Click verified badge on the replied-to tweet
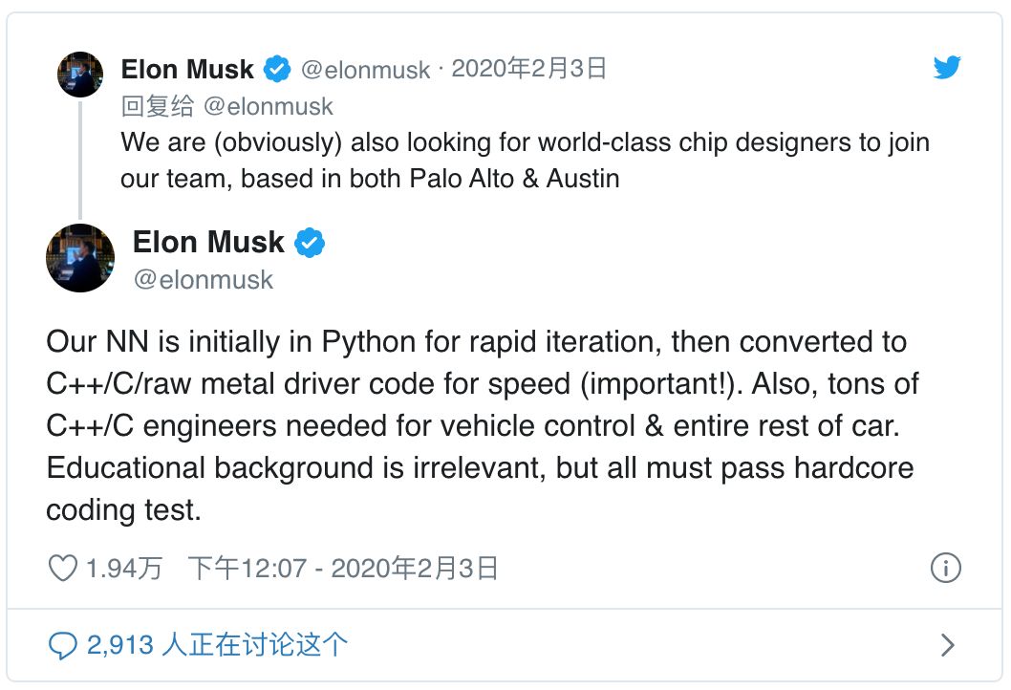This screenshot has width=1011, height=690. [276, 69]
